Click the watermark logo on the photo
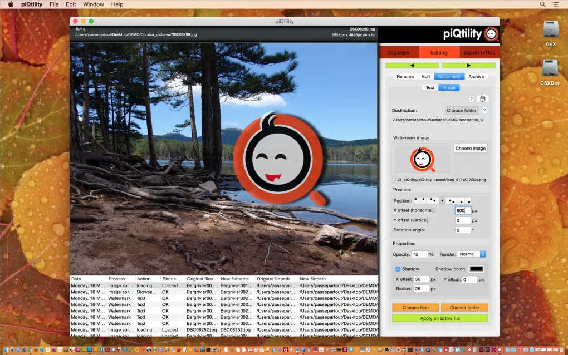The width and height of the screenshot is (568, 355). coord(280,159)
